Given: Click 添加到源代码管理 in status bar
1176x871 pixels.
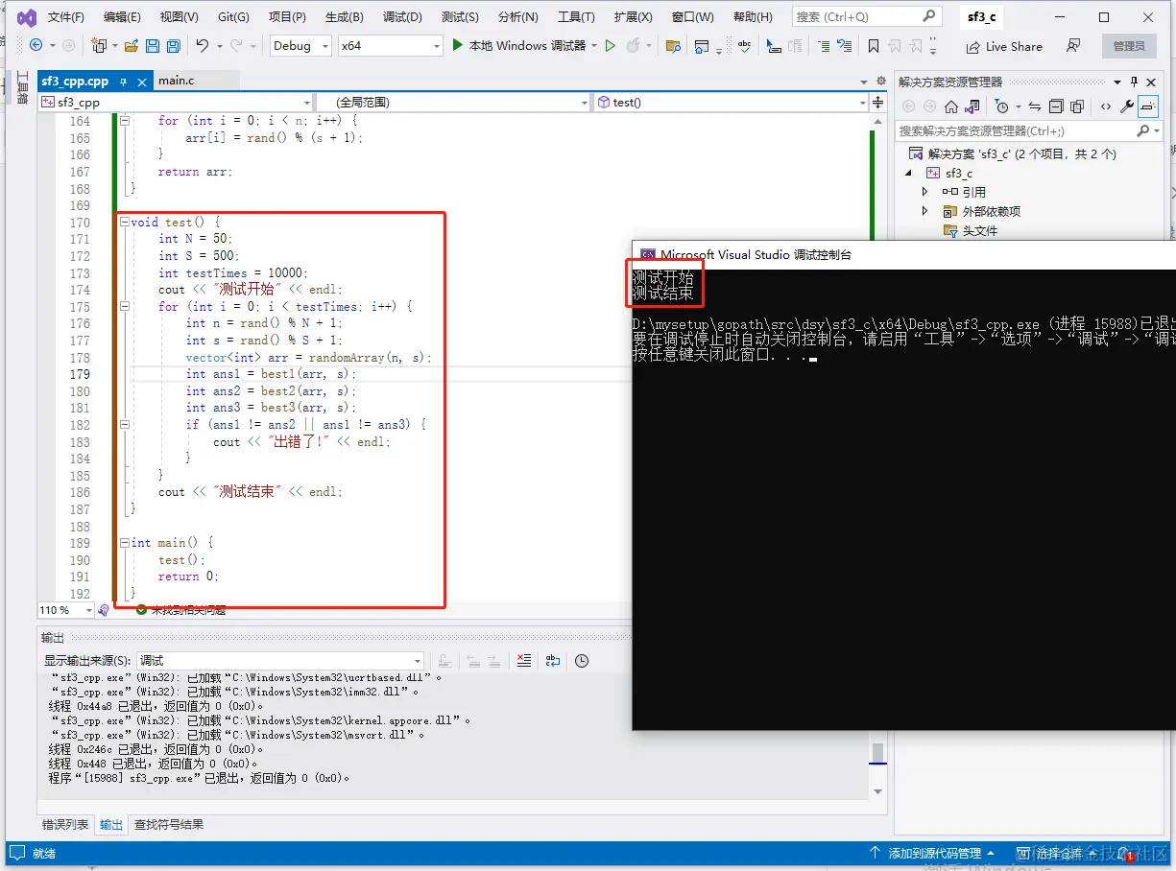Looking at the screenshot, I should click(x=931, y=853).
